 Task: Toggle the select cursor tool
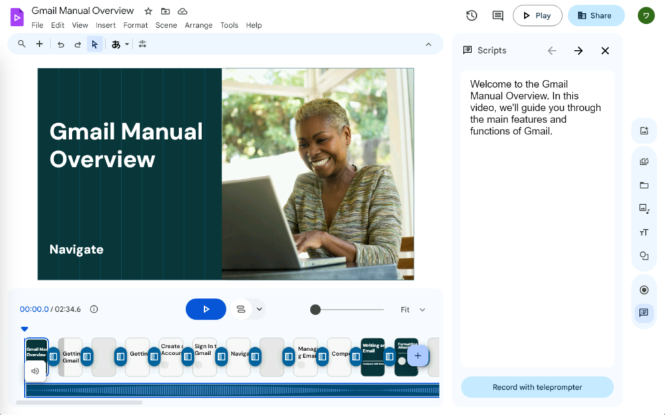click(x=94, y=45)
